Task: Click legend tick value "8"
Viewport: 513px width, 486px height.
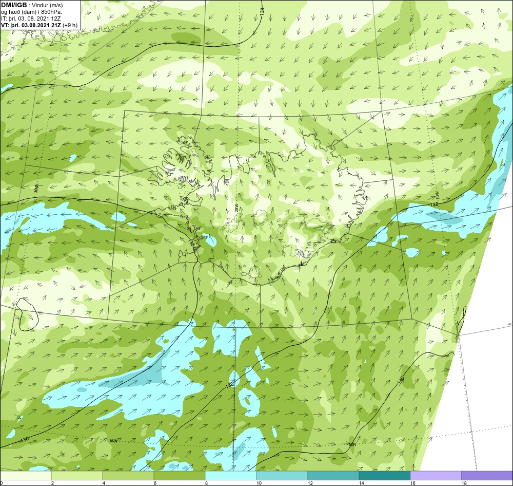Action: click(206, 483)
